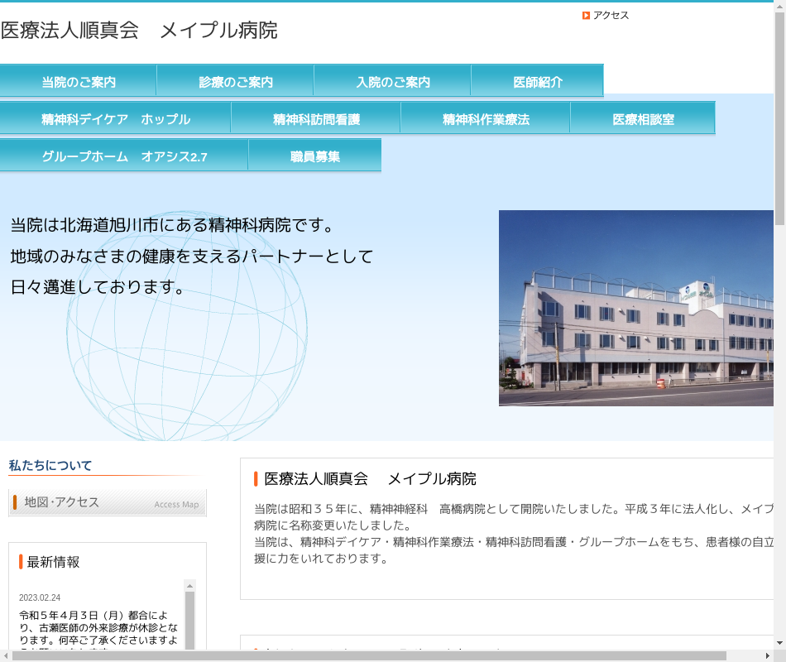Click the page vertical scrollbar down arrow
786x662 pixels.
point(779,643)
